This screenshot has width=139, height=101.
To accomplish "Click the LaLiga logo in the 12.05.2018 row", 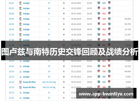I will coord(20,35).
